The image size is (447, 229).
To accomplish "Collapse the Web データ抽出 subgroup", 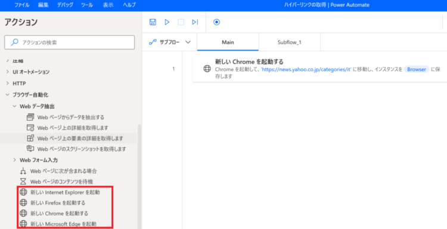I will point(14,106).
